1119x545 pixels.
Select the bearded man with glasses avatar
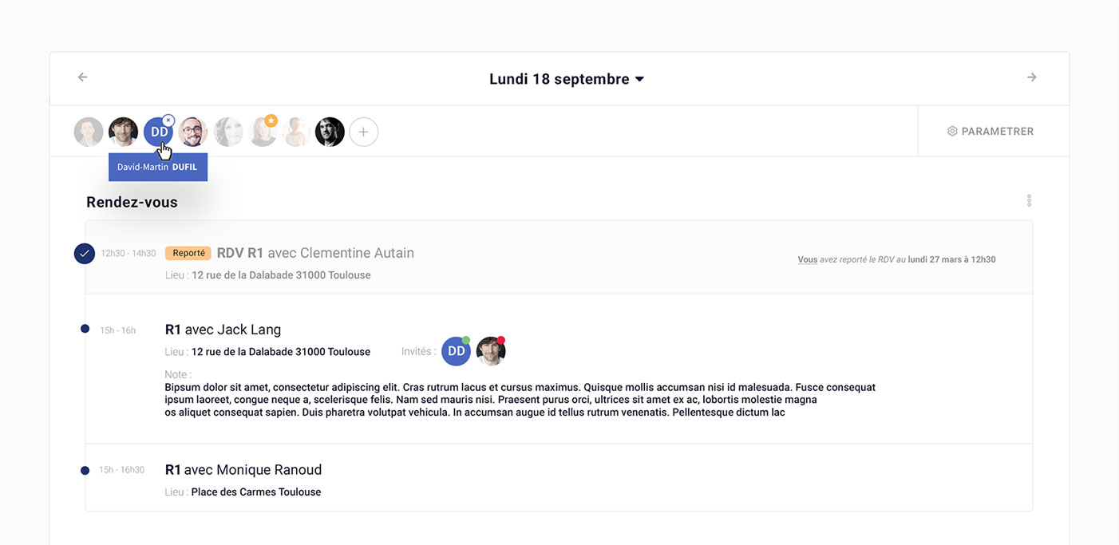click(x=192, y=132)
